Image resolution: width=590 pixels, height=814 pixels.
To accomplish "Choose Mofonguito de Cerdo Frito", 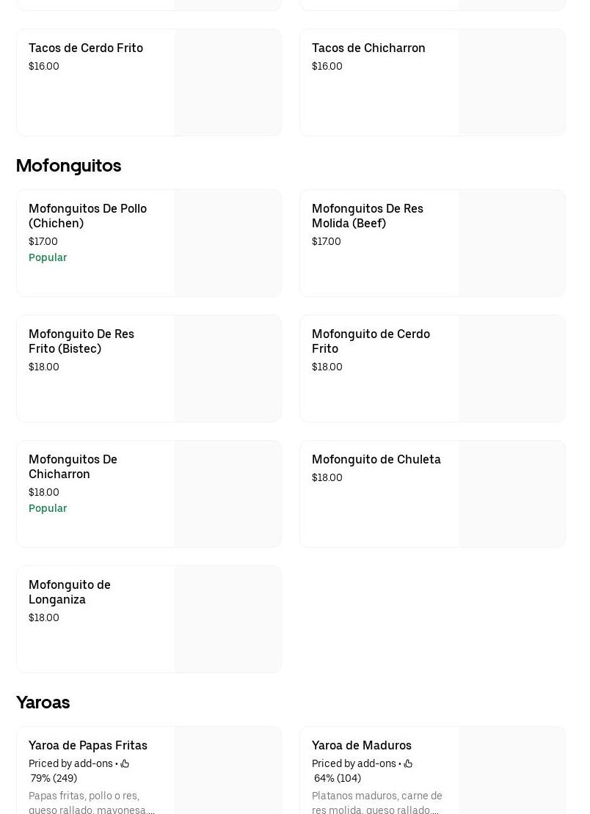I will click(433, 369).
